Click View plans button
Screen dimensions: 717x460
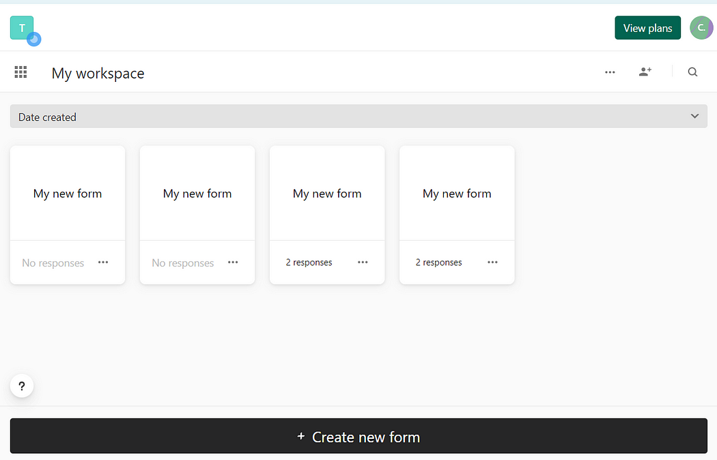point(647,28)
